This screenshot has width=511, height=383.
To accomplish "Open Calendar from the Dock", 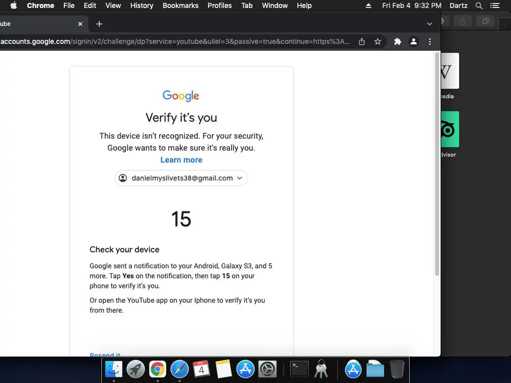I will click(201, 370).
